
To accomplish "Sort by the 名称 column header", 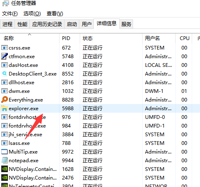I will click(x=30, y=38).
